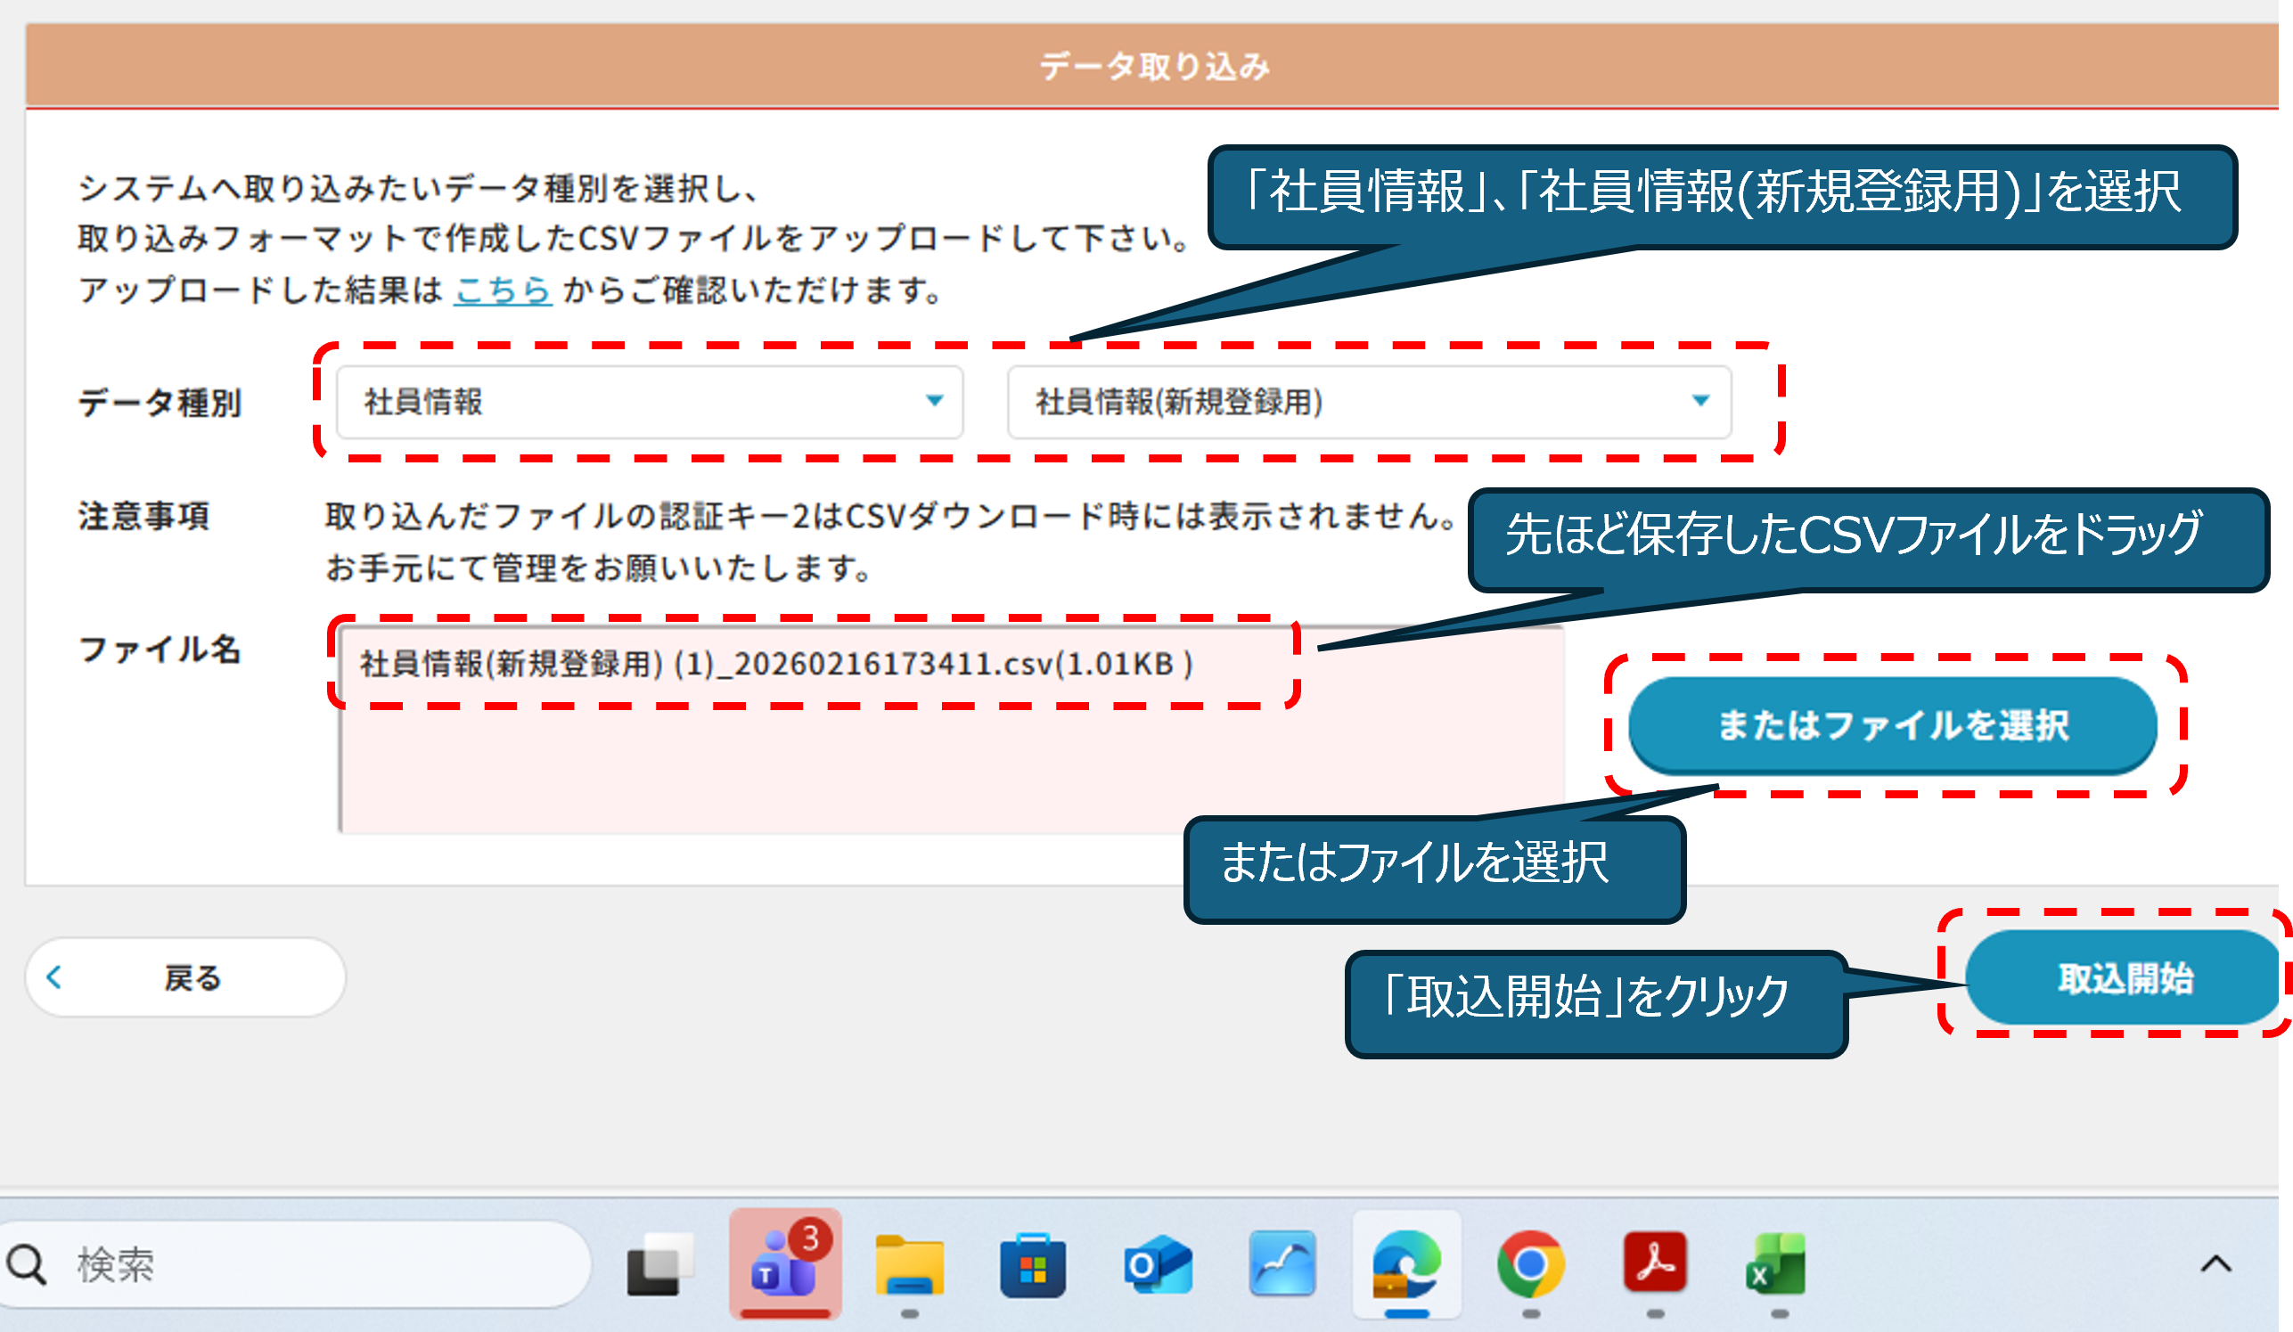The width and height of the screenshot is (2293, 1332).
Task: Click the またはファイルを選択 button
Action: tap(1893, 725)
